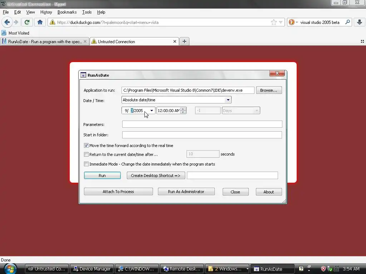
Task: Open the Tools menu
Action: 87,12
